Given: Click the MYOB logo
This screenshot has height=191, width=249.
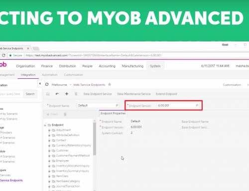Looking at the screenshot, I should coord(3,64).
